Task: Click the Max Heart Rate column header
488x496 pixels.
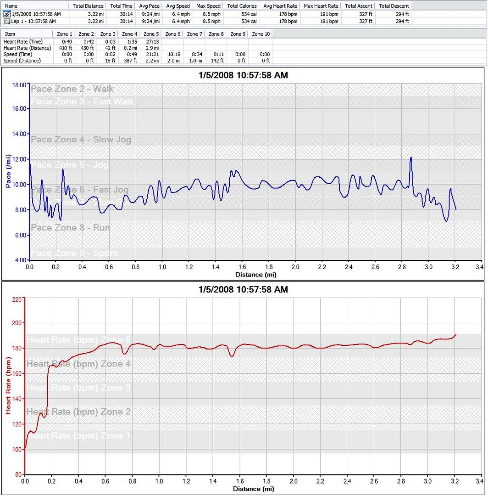Action: pos(321,6)
